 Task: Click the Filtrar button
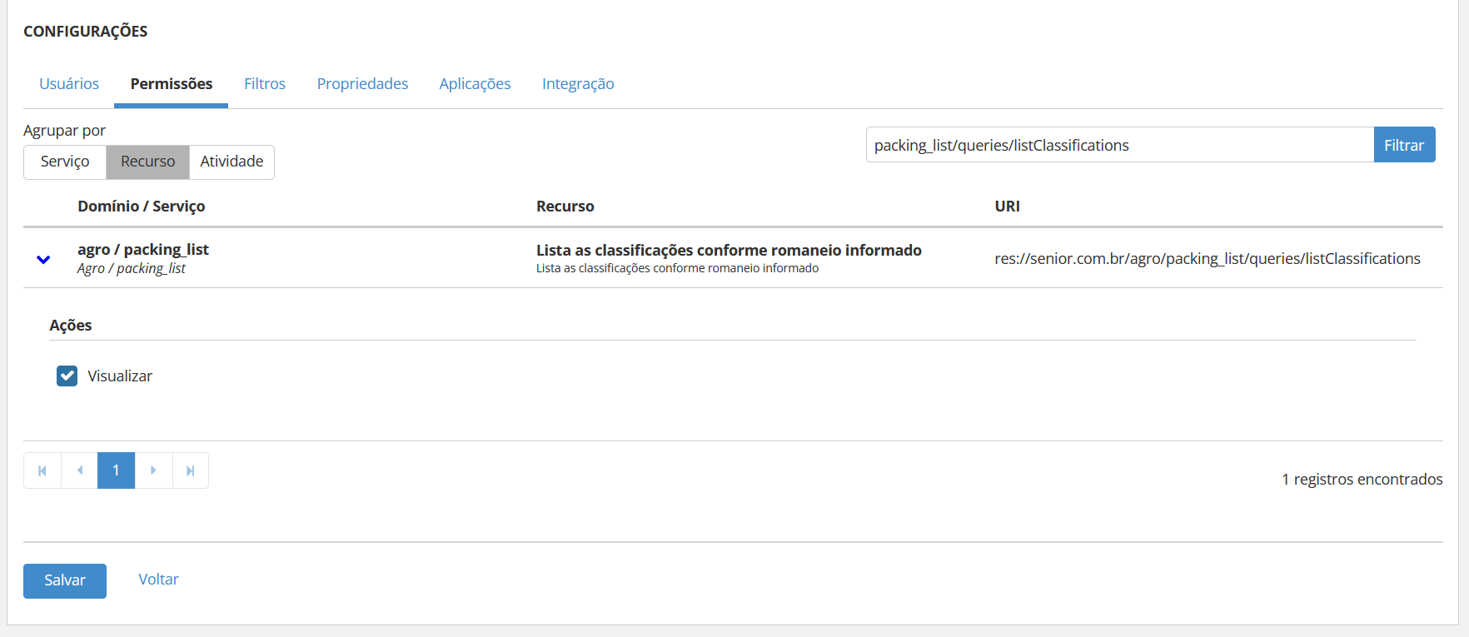pos(1404,145)
